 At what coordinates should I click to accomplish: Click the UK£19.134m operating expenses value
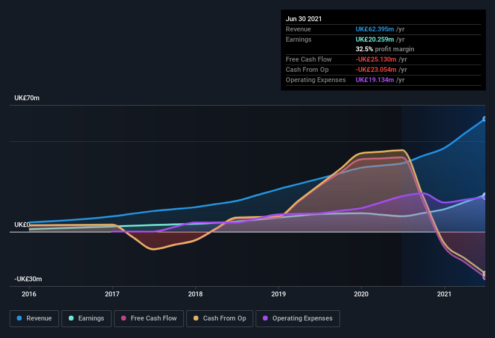click(x=375, y=80)
